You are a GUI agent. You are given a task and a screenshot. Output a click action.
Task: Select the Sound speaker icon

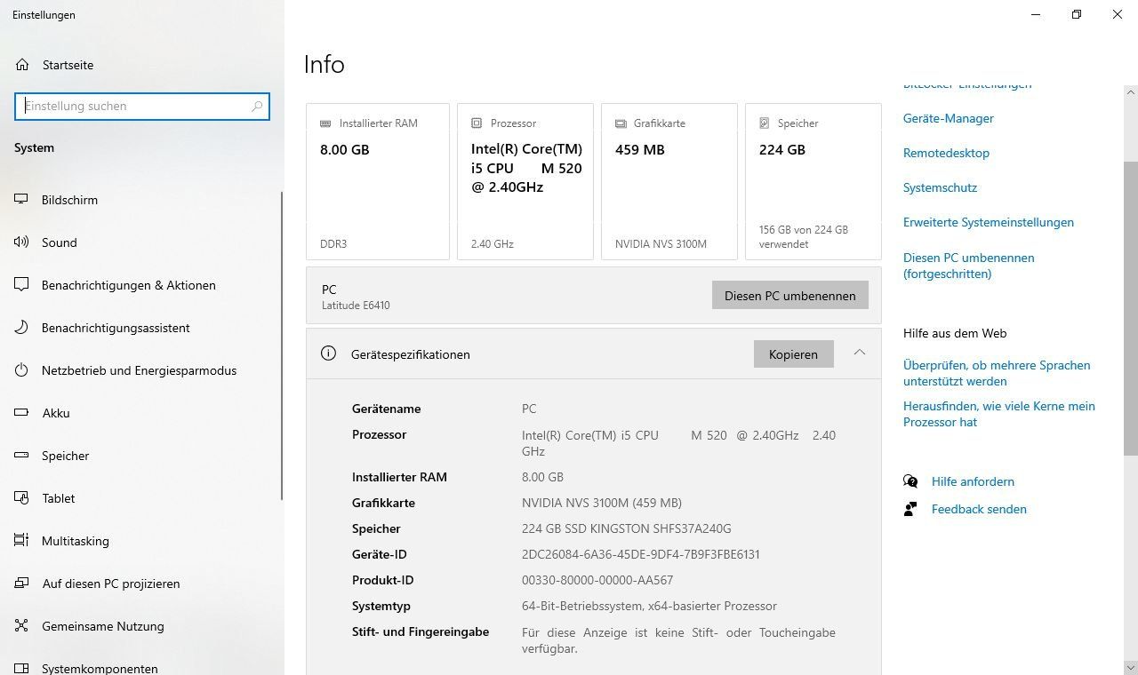click(x=22, y=242)
